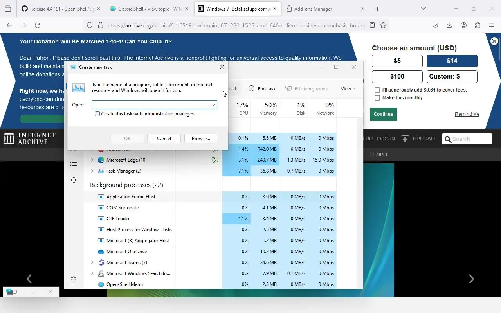Check the Make this monthly box
501x313 pixels.
coord(377,98)
